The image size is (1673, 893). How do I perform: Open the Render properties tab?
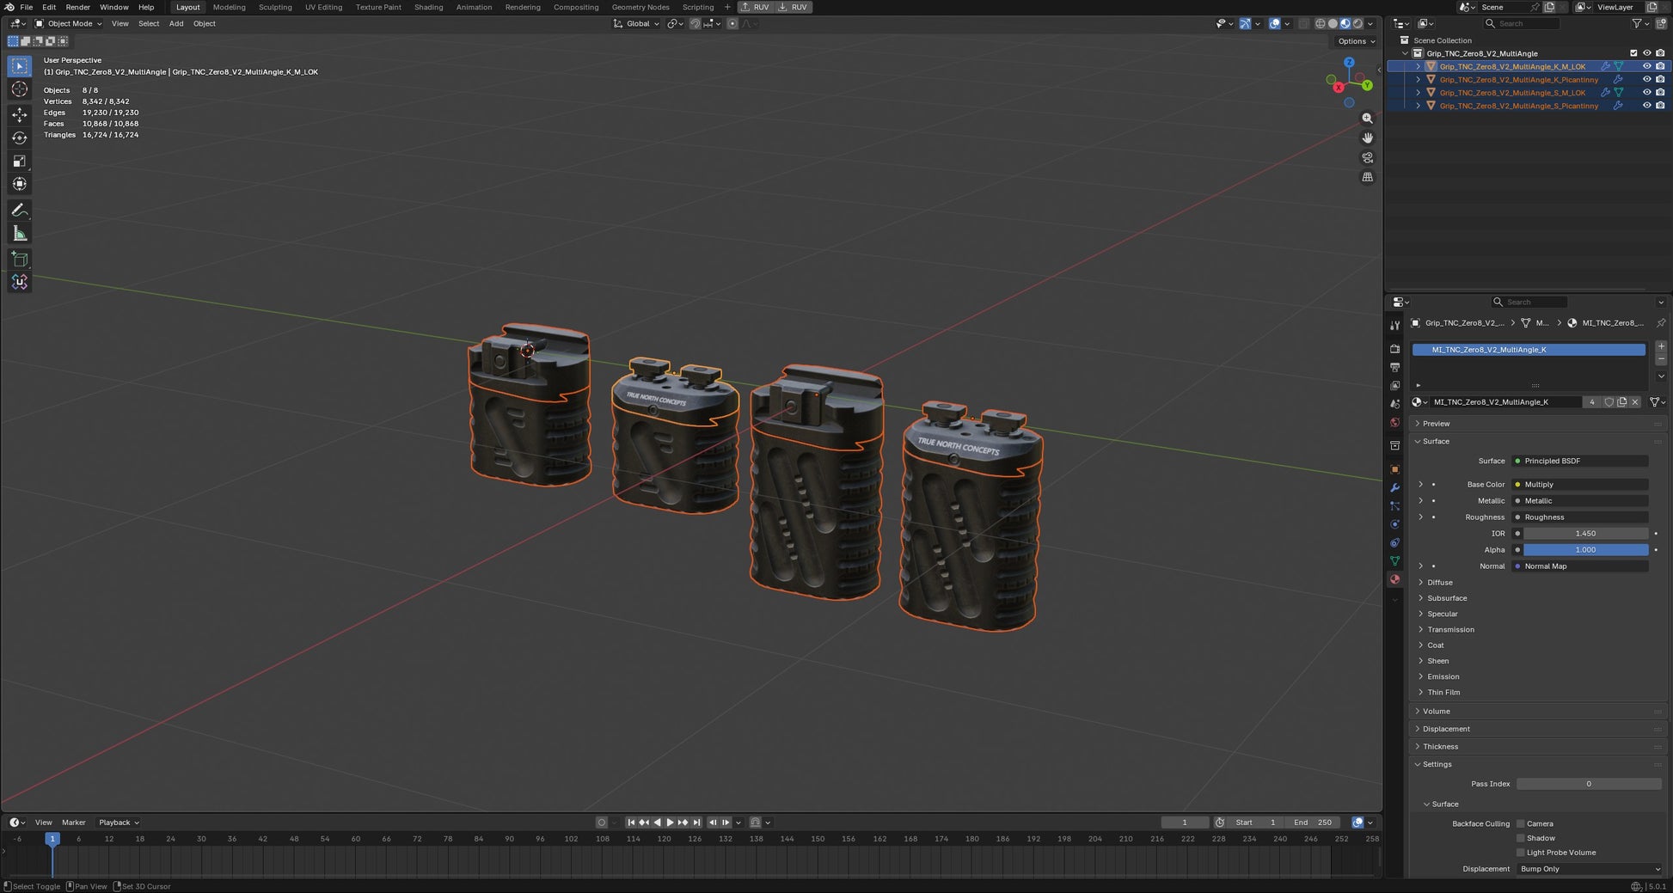pos(1394,348)
